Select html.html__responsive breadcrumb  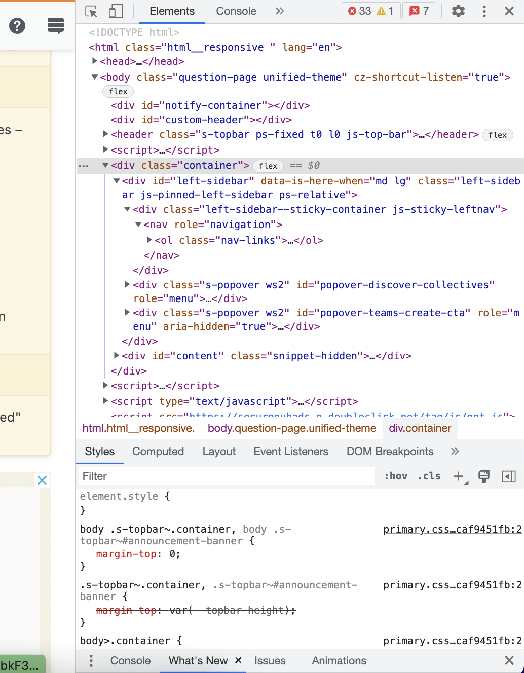[x=138, y=428]
